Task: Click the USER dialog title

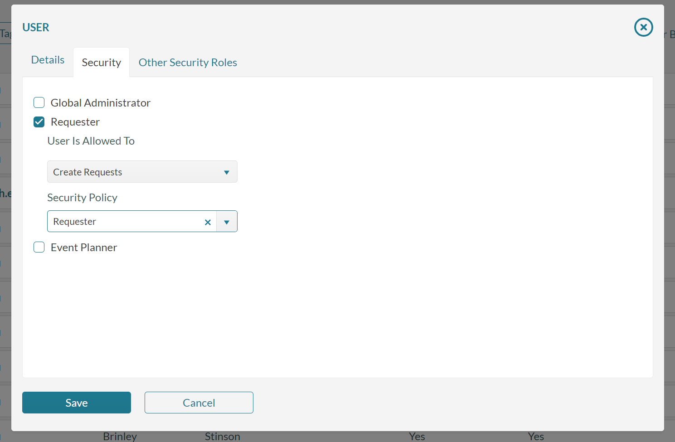Action: [36, 27]
